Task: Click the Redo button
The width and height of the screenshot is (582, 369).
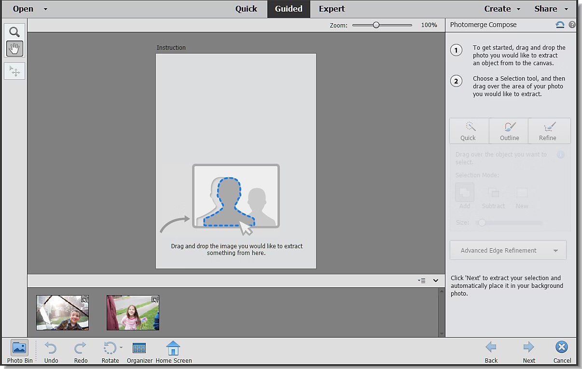Action: 81,351
